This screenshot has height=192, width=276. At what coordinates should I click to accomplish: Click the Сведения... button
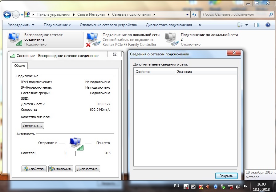pos(33,126)
